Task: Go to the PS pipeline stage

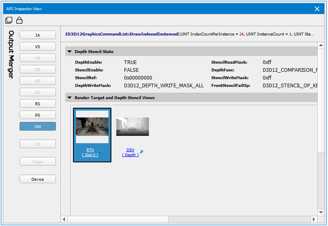Action: pos(38,115)
